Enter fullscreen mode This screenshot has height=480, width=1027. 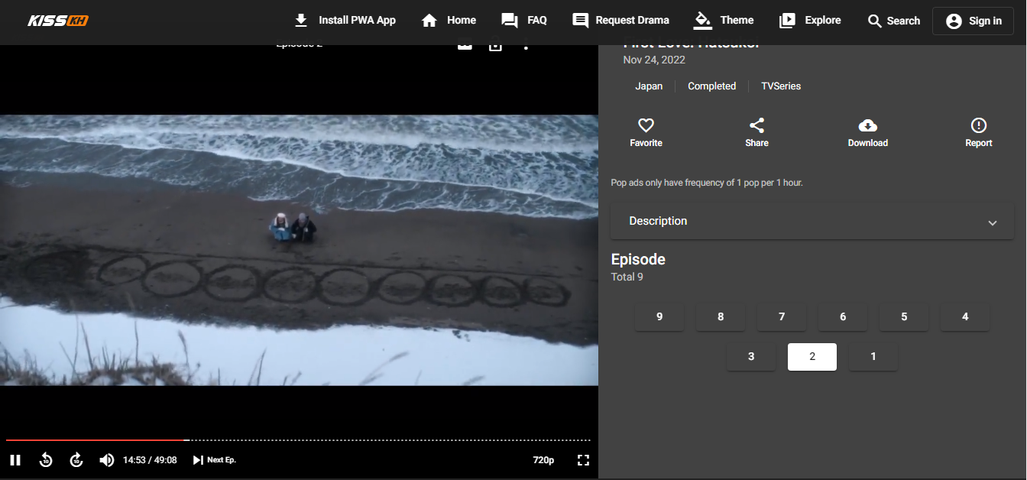click(583, 460)
